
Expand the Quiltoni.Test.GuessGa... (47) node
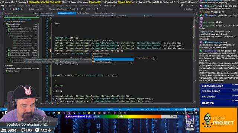[7, 53]
